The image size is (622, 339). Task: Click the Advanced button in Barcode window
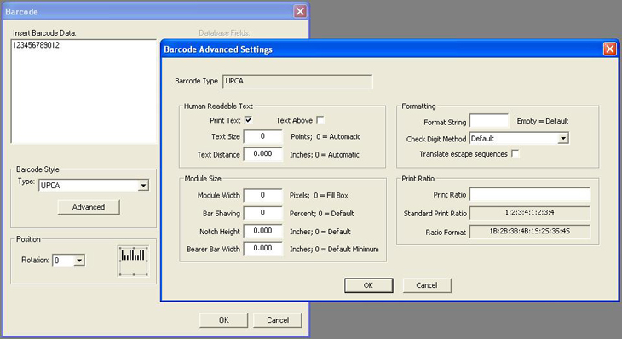(x=89, y=207)
